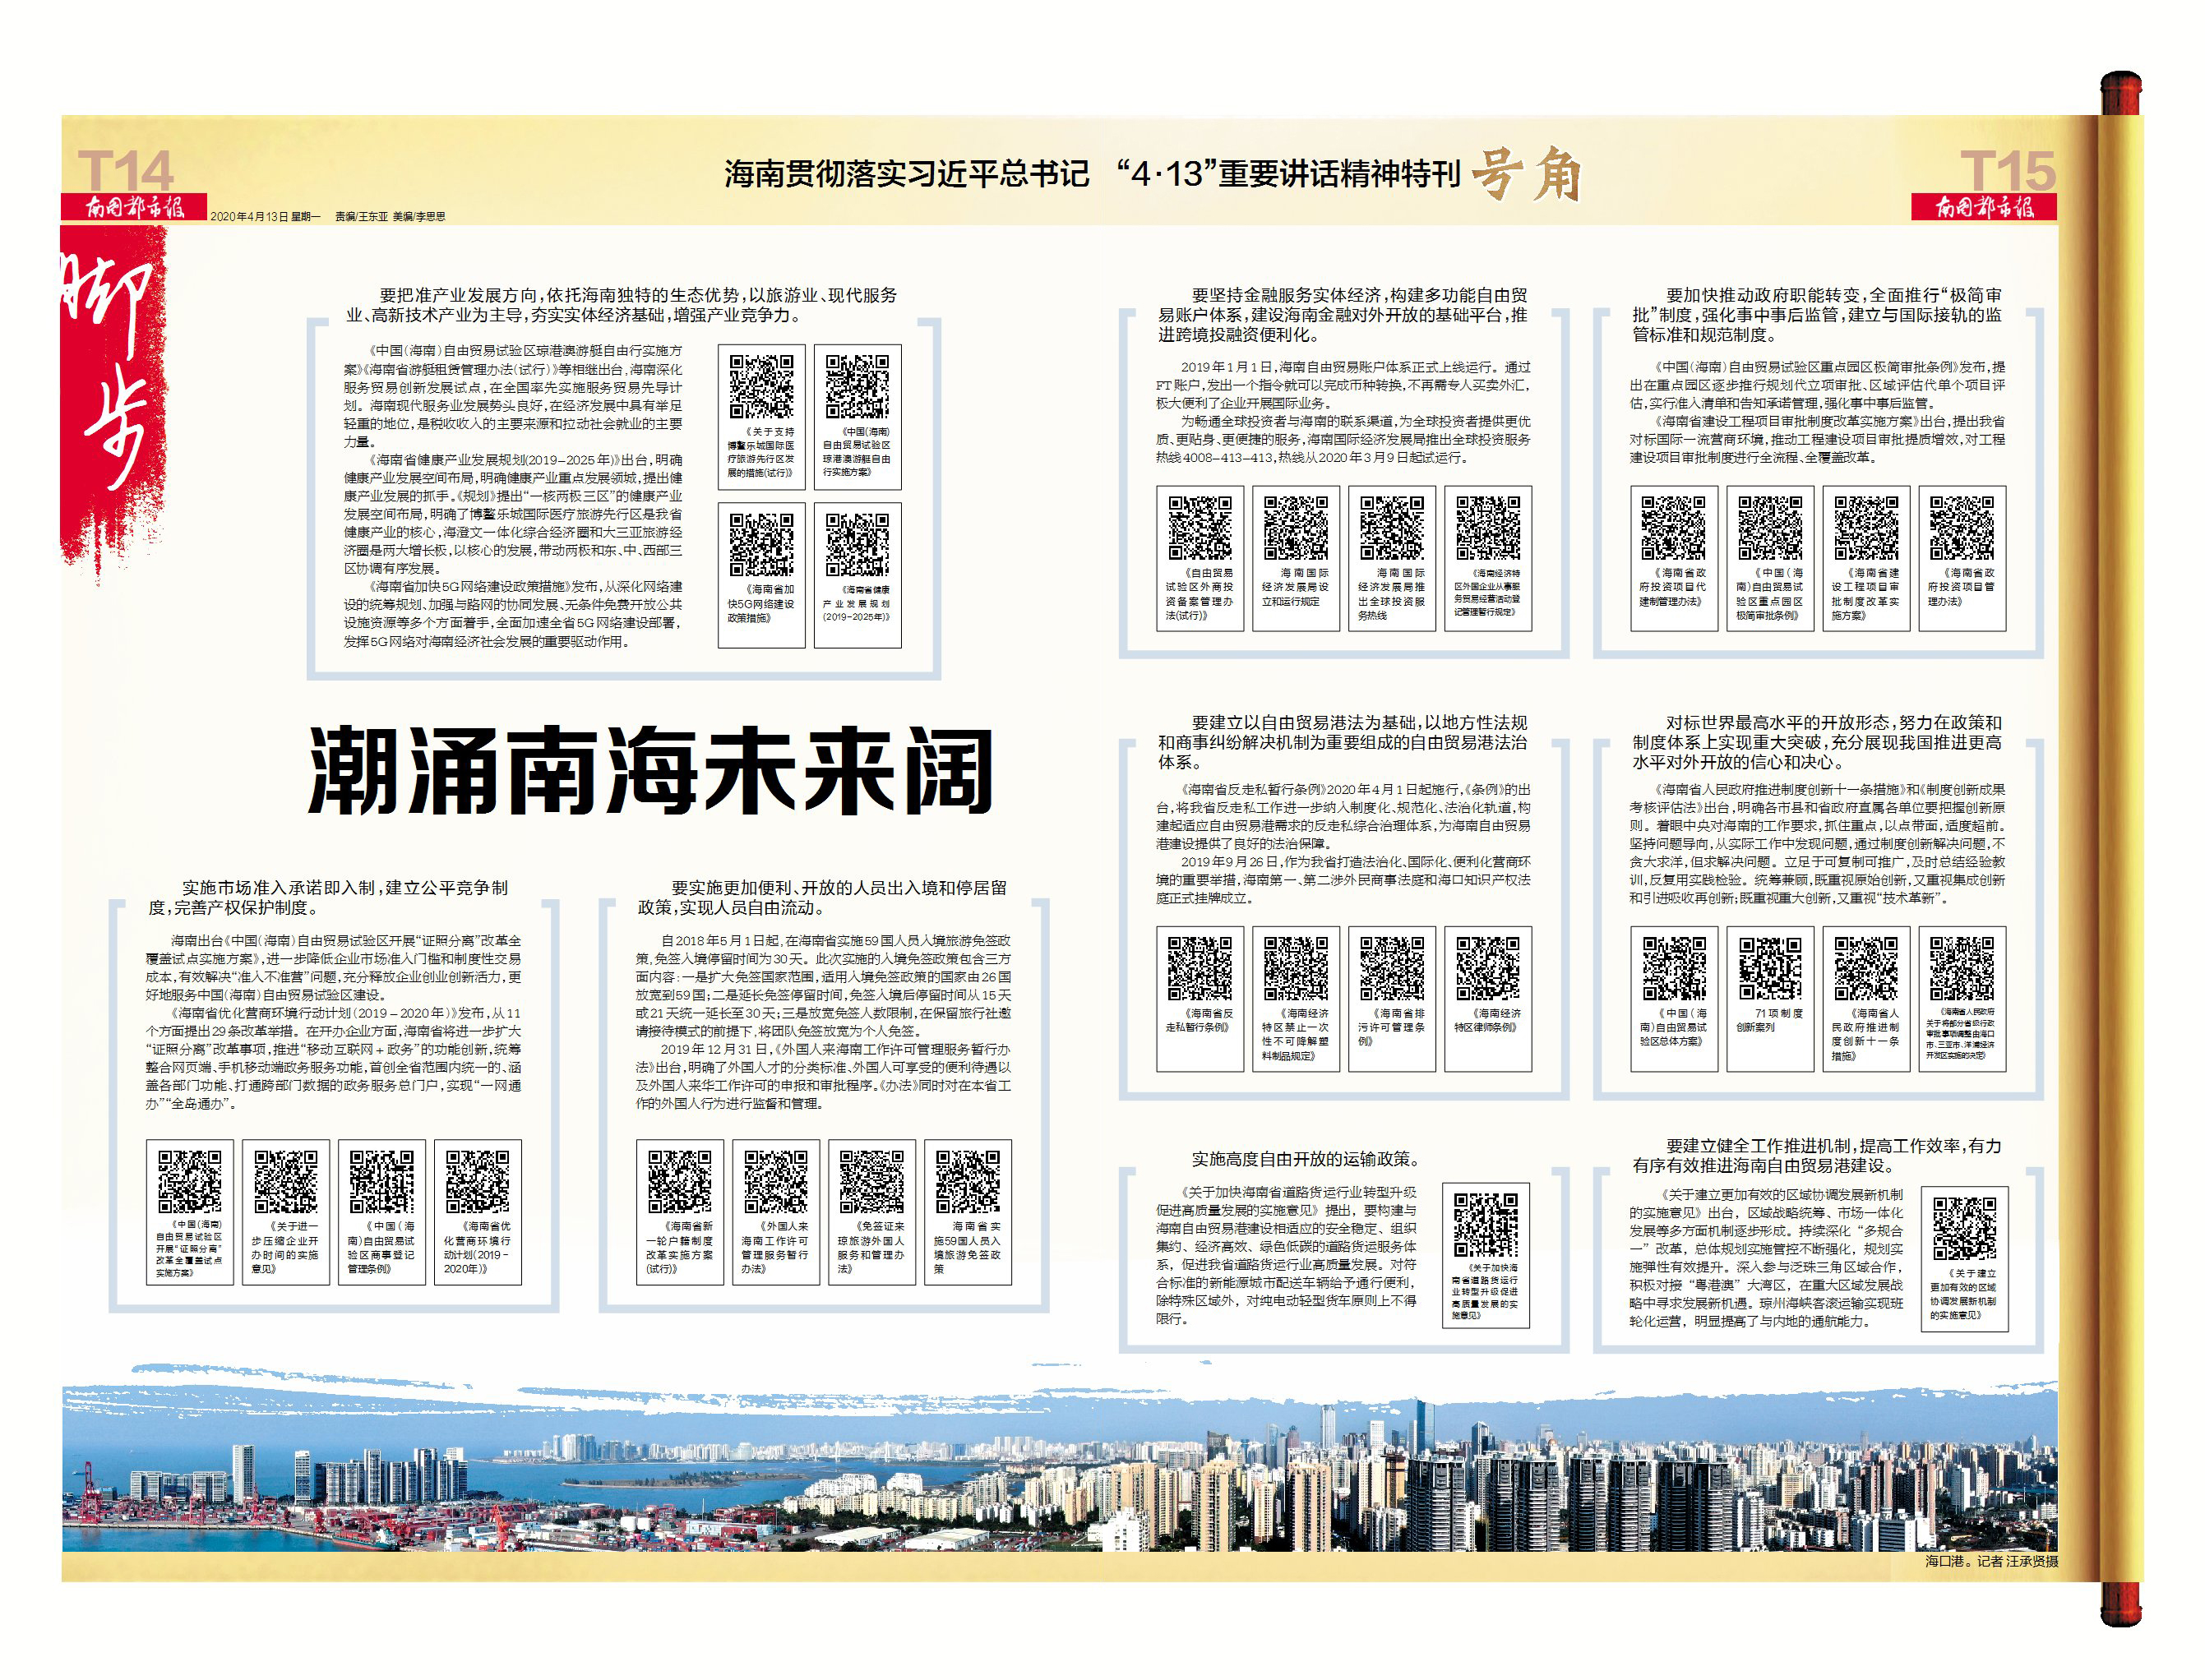Click QR code for 道路货运行业转型升级实施意见

click(1486, 1225)
